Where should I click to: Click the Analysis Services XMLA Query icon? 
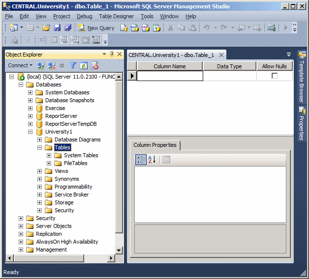(156, 28)
